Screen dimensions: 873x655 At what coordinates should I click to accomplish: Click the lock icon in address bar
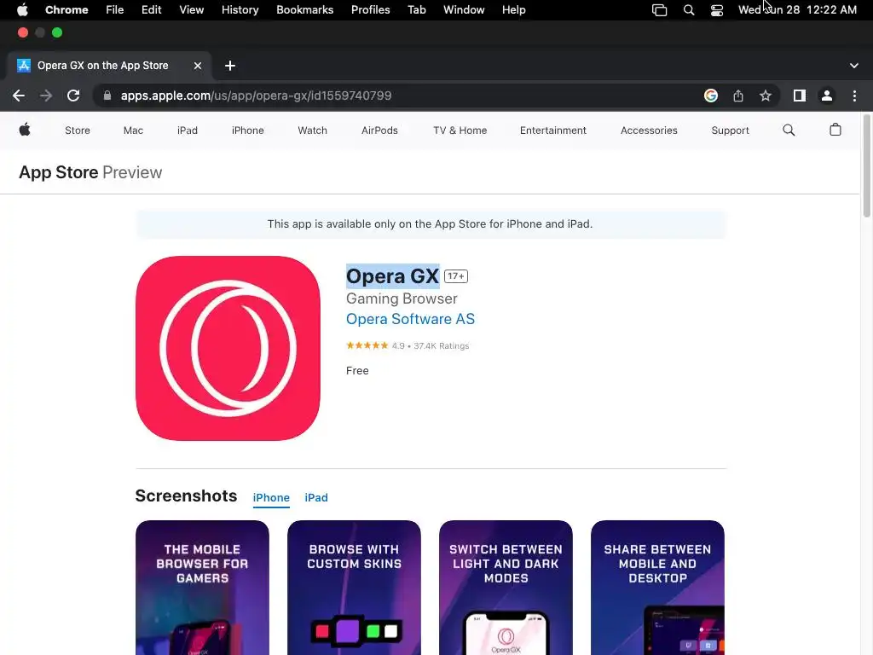(107, 96)
